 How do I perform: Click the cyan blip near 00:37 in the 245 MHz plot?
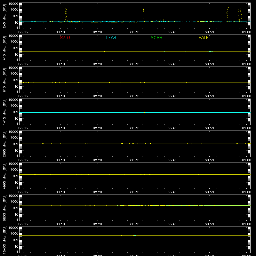(x=161, y=20)
